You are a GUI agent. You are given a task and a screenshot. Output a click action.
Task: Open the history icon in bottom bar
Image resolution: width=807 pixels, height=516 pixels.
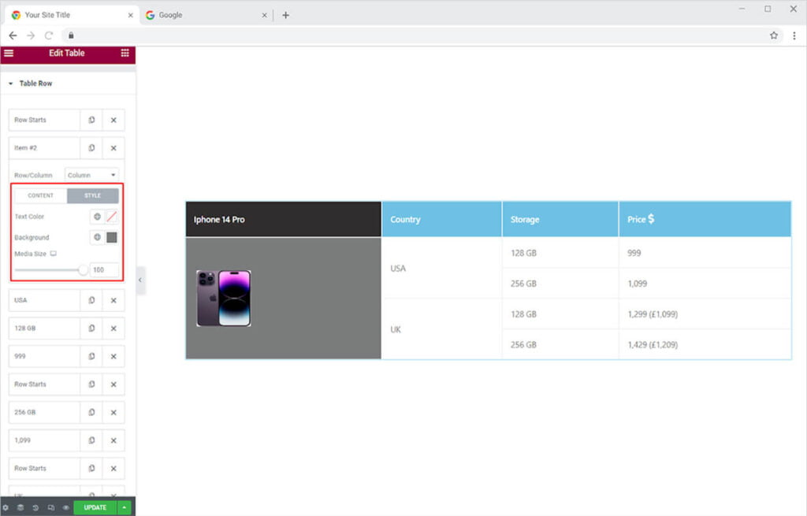pos(35,508)
